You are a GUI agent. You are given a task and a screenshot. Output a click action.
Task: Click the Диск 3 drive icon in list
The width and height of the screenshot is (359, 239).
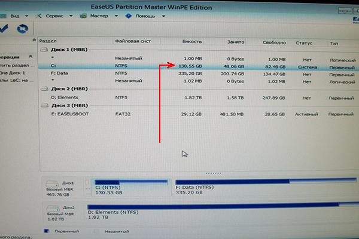pyautogui.click(x=45, y=105)
